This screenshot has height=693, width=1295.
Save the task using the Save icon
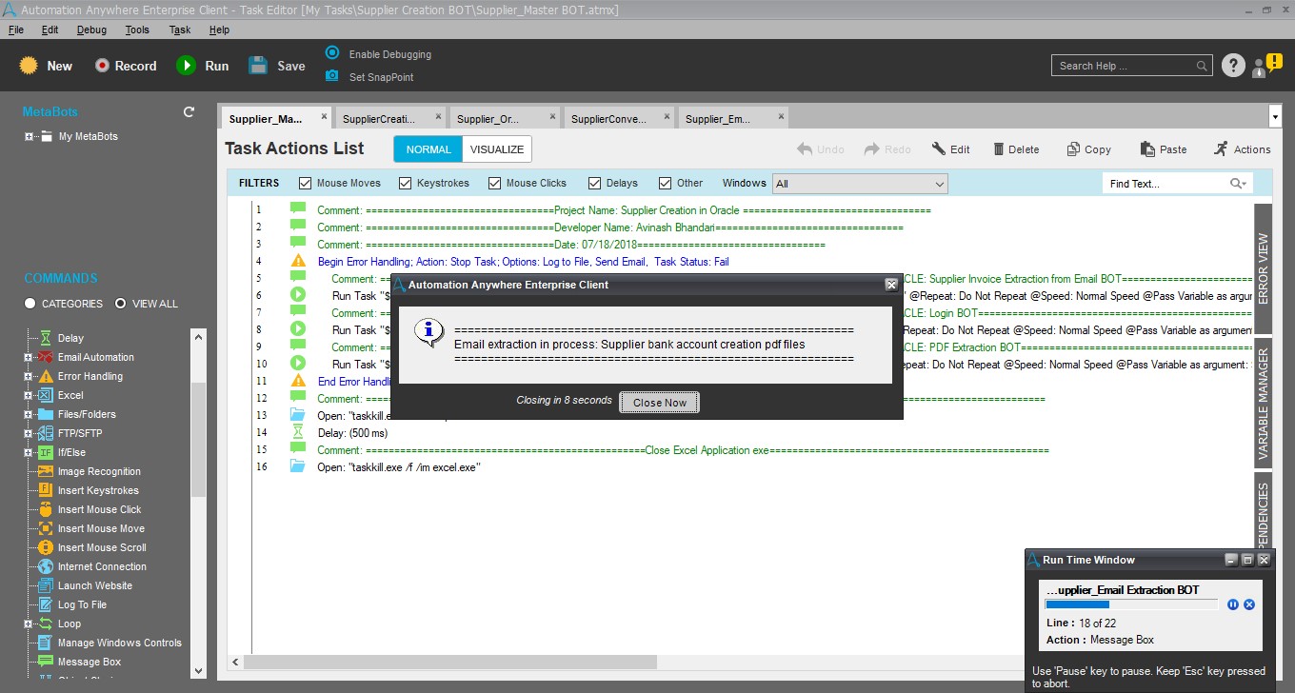click(258, 66)
